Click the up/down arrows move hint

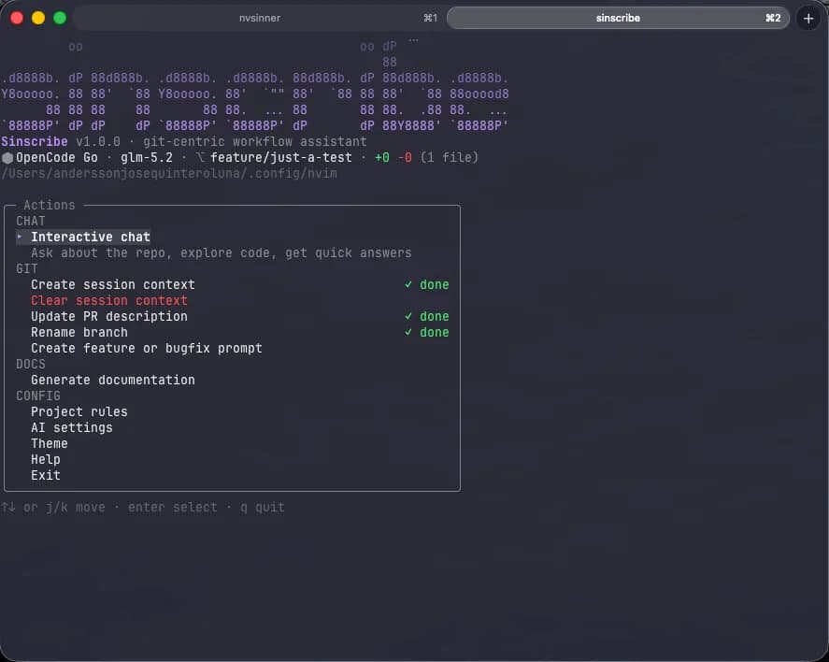tap(53, 507)
